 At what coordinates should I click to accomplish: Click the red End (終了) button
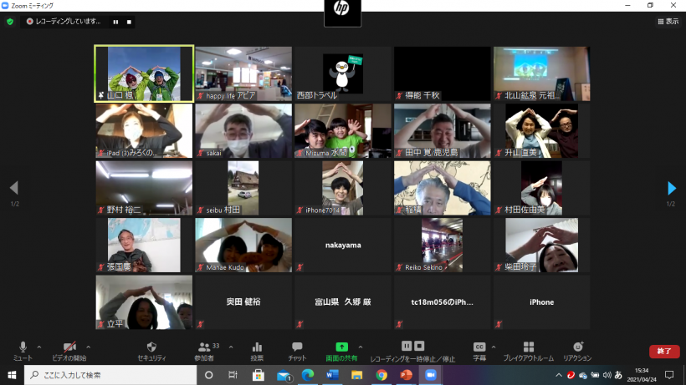(x=664, y=352)
